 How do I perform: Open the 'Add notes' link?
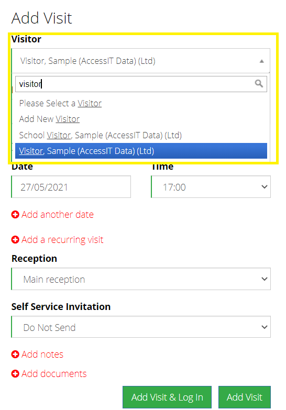42,354
